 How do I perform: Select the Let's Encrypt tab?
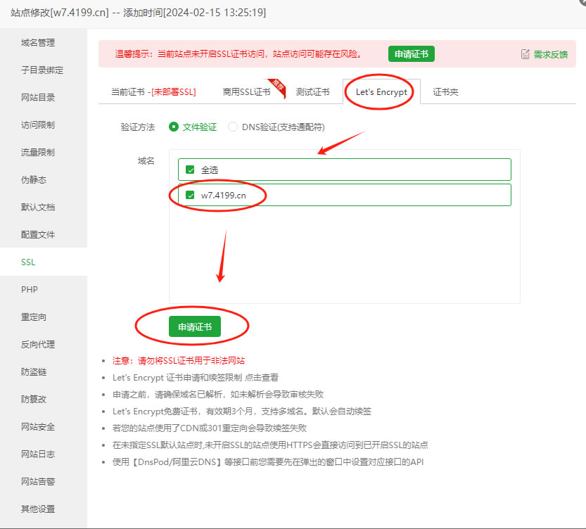(380, 91)
